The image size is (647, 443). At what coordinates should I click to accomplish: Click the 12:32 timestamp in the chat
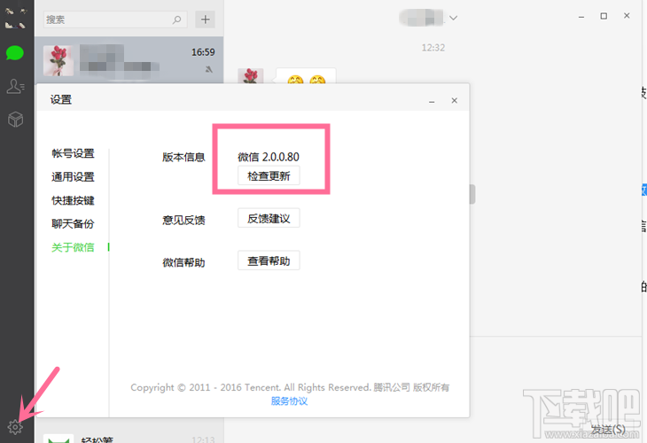tap(433, 48)
